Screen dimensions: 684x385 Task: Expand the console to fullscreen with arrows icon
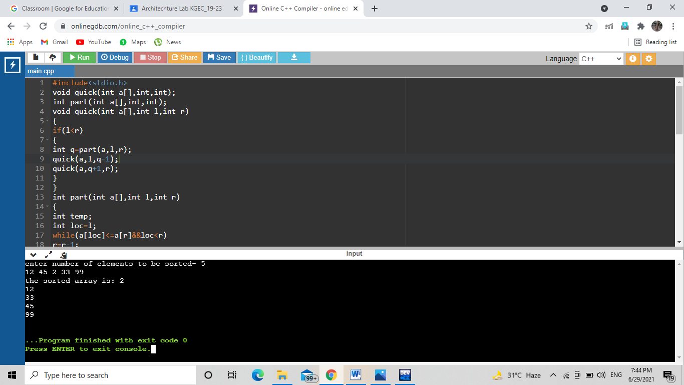48,255
